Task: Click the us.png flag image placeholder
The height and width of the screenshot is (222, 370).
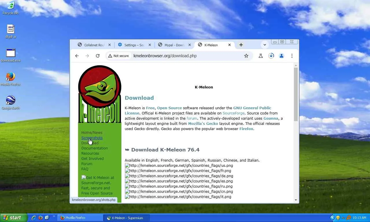Action: point(179,165)
